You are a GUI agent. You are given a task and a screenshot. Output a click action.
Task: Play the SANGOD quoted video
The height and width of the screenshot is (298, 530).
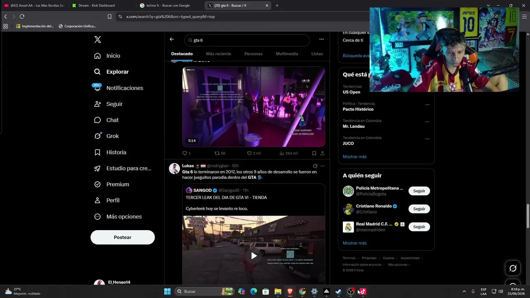(x=254, y=256)
